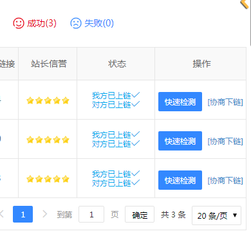Open 协商下链 link in first row
Image resolution: width=251 pixels, height=247 pixels.
coord(225,102)
